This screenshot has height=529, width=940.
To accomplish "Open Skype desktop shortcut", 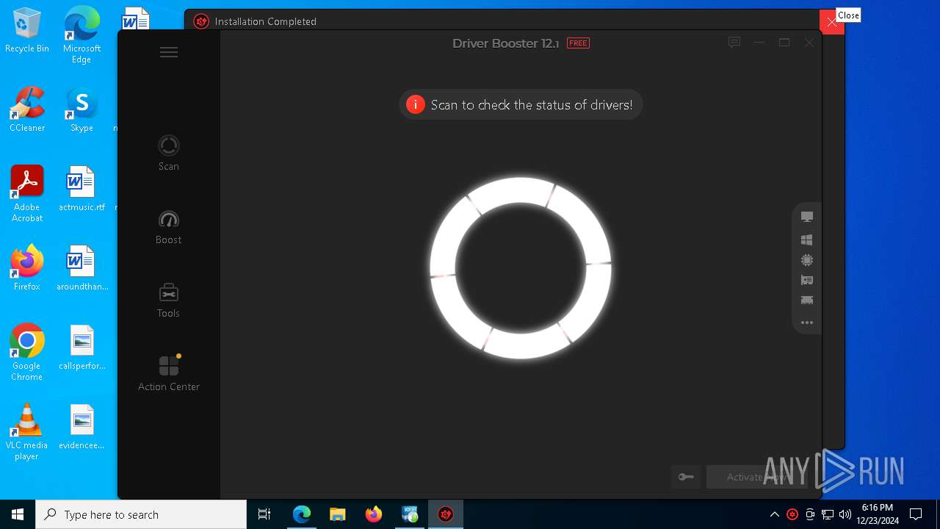I will click(82, 109).
